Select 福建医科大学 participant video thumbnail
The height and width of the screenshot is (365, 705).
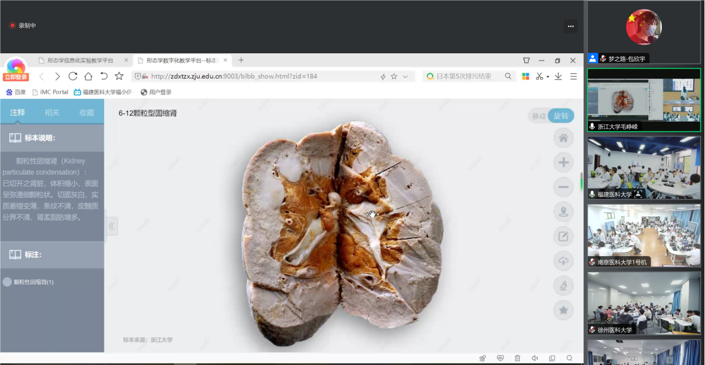(x=644, y=167)
